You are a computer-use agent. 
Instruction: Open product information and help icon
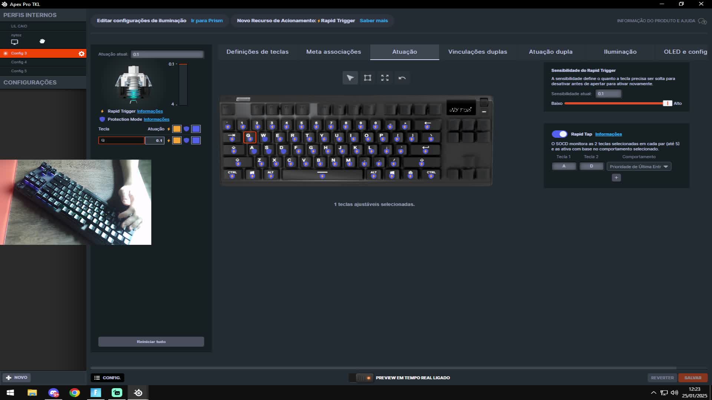click(x=702, y=21)
